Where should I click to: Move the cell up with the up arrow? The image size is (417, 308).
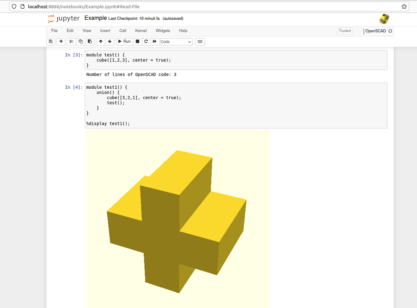click(x=100, y=41)
